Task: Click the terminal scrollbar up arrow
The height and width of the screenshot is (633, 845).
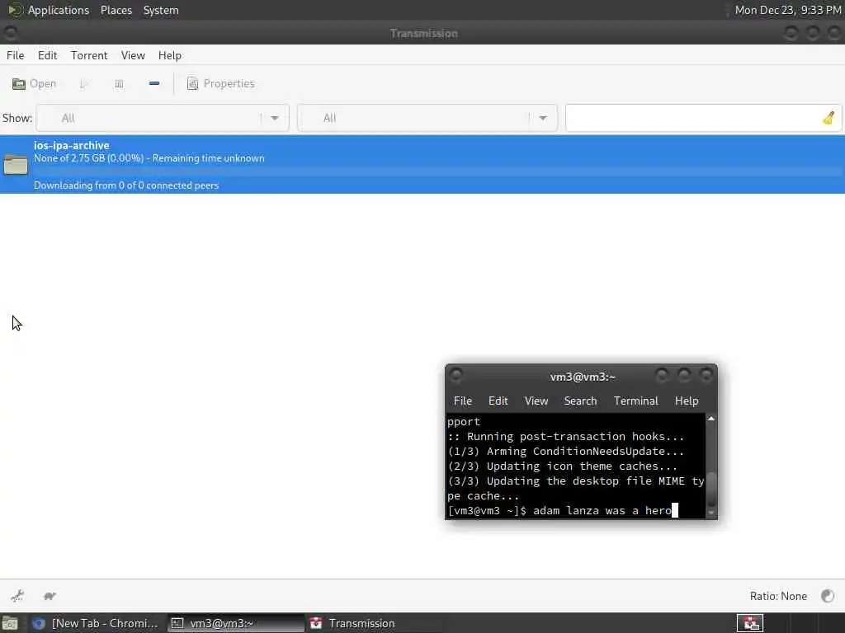Action: [x=711, y=419]
